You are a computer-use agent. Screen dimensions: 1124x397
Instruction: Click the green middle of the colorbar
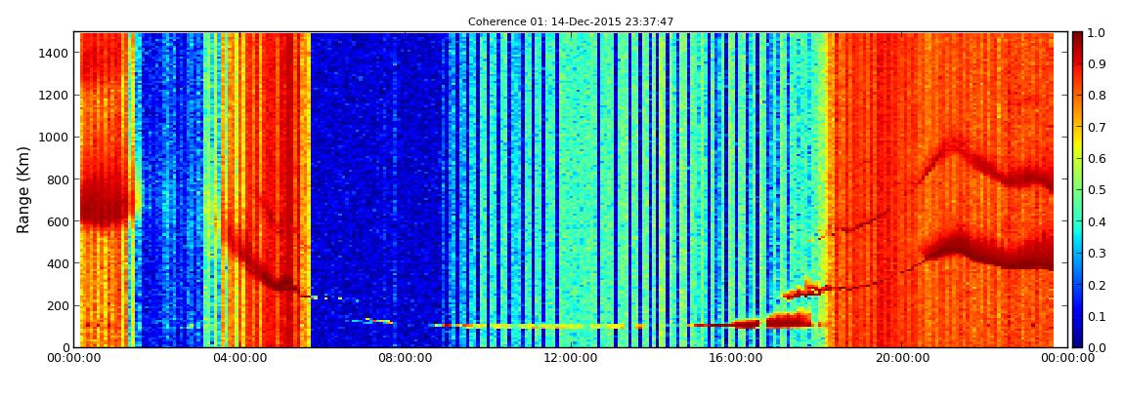[x=1078, y=189]
